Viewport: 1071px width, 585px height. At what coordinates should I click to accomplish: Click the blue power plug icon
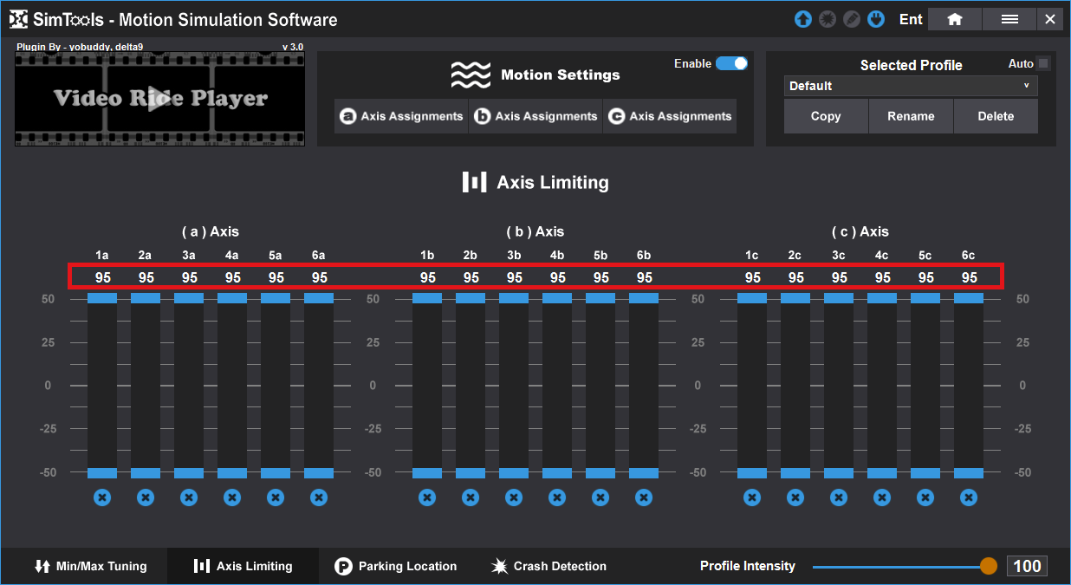[x=876, y=19]
